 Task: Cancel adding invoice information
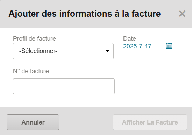click(x=33, y=122)
